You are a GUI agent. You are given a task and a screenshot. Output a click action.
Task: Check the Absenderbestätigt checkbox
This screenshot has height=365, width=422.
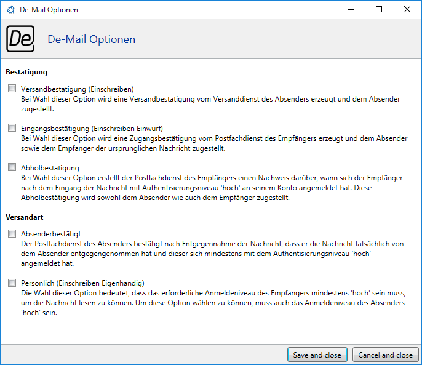[x=12, y=234]
